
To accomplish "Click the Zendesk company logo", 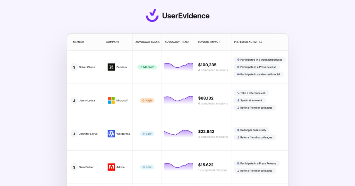I will [111, 67].
